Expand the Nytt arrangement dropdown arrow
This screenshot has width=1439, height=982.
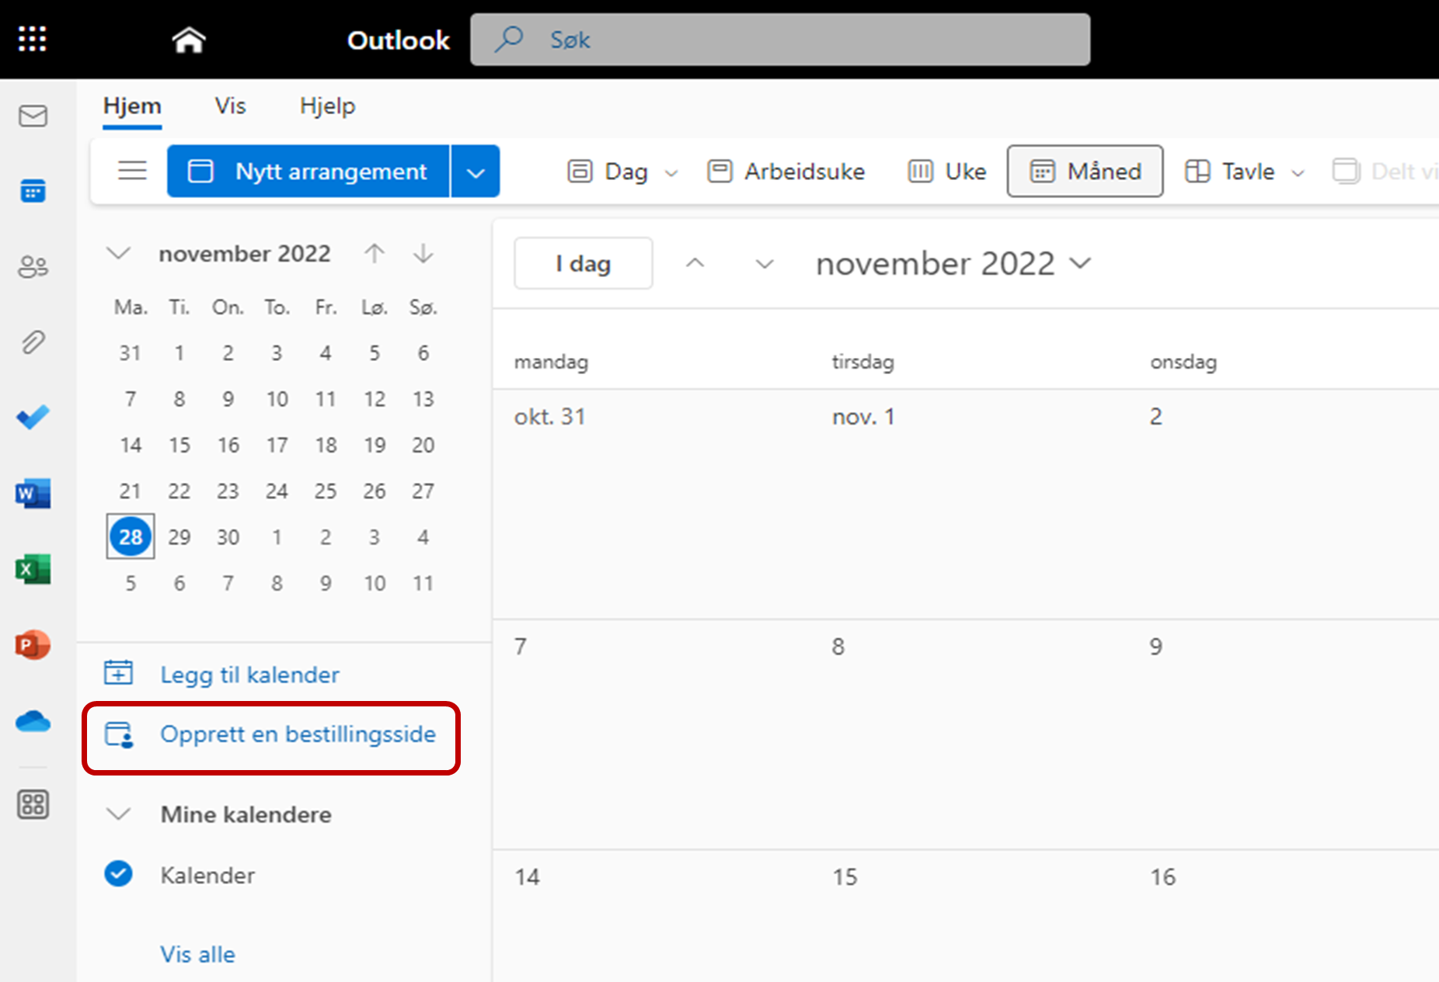tap(476, 172)
